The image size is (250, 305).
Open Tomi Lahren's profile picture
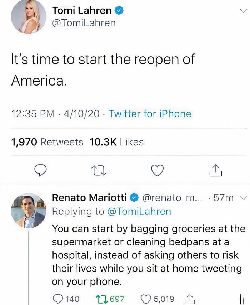(29, 17)
